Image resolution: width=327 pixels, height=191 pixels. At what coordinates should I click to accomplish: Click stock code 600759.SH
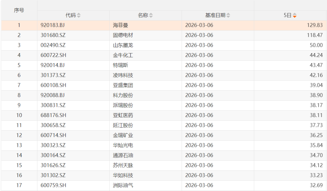[x=53, y=185]
